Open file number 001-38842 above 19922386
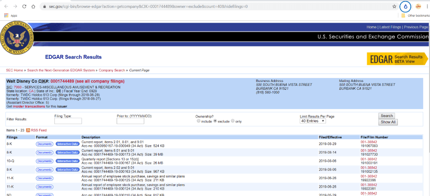Screen dimensions: 430x196 tap(369, 176)
